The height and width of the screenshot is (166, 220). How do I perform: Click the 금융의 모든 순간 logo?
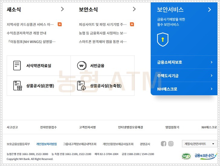click(205, 156)
